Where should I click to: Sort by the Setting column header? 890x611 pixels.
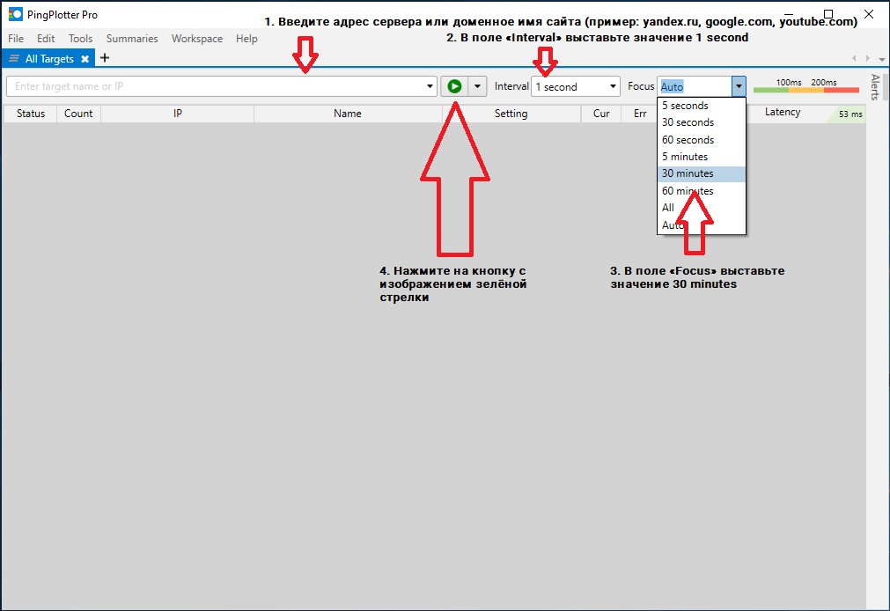click(511, 114)
